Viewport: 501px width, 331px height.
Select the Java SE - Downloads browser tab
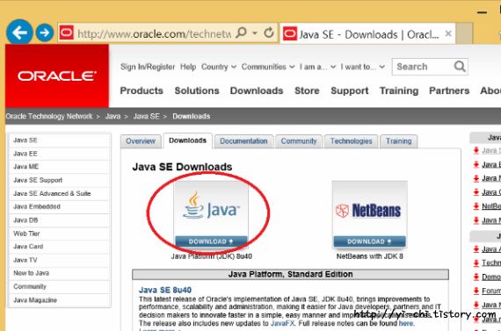coord(367,33)
